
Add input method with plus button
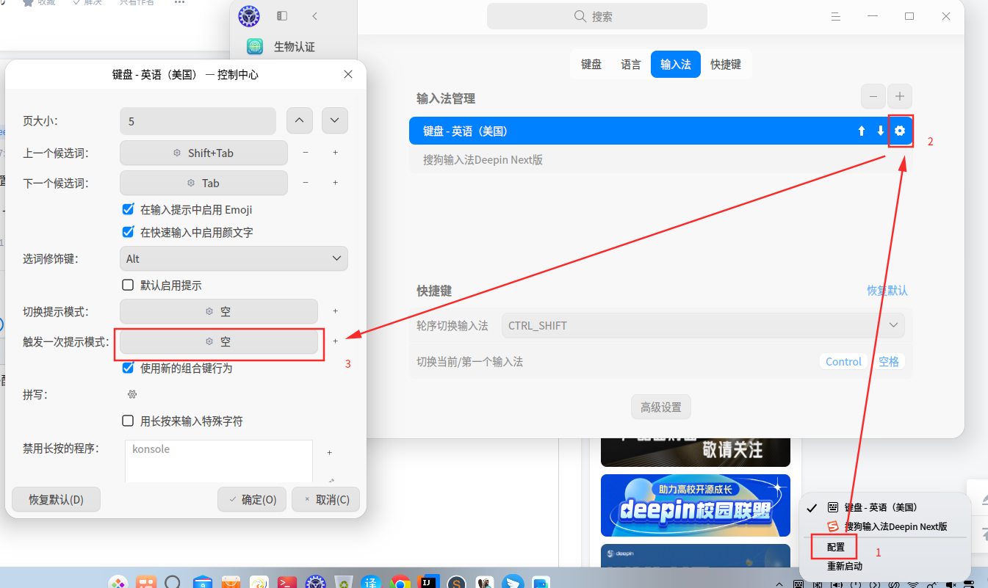tap(899, 96)
